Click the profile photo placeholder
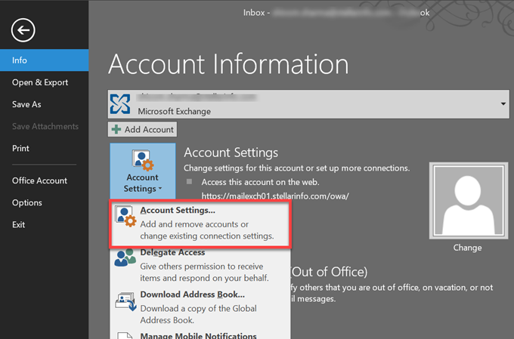This screenshot has height=339, width=514. [469, 200]
